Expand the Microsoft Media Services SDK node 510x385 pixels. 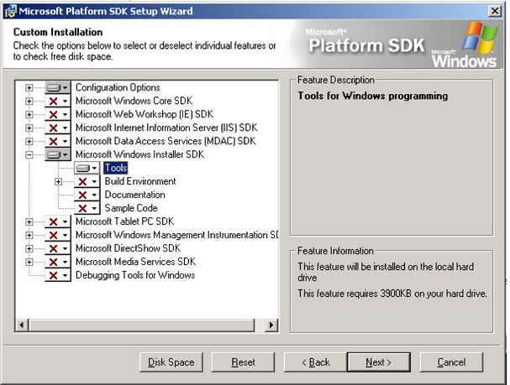(x=29, y=262)
